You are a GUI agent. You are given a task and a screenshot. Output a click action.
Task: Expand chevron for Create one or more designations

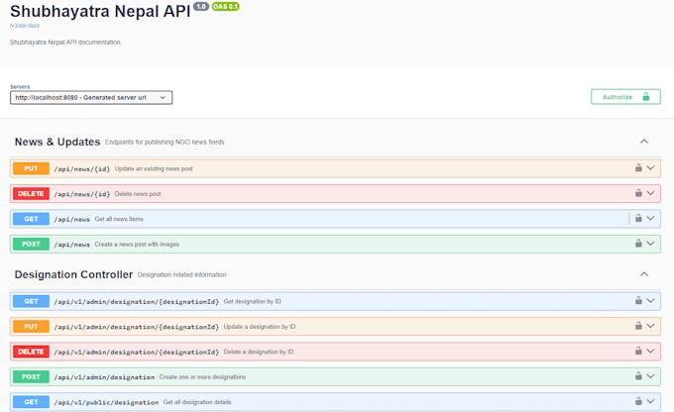tap(650, 376)
